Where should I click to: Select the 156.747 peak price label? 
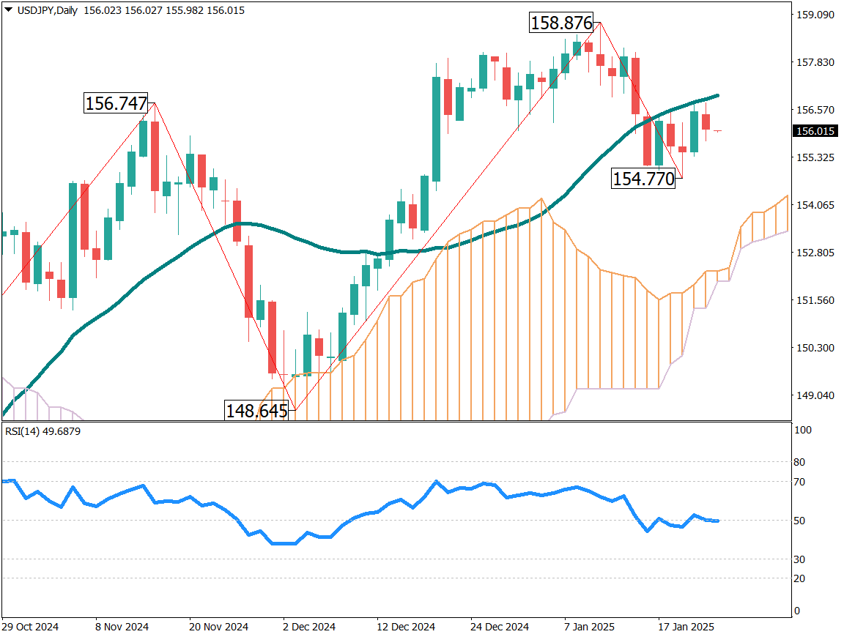(116, 104)
